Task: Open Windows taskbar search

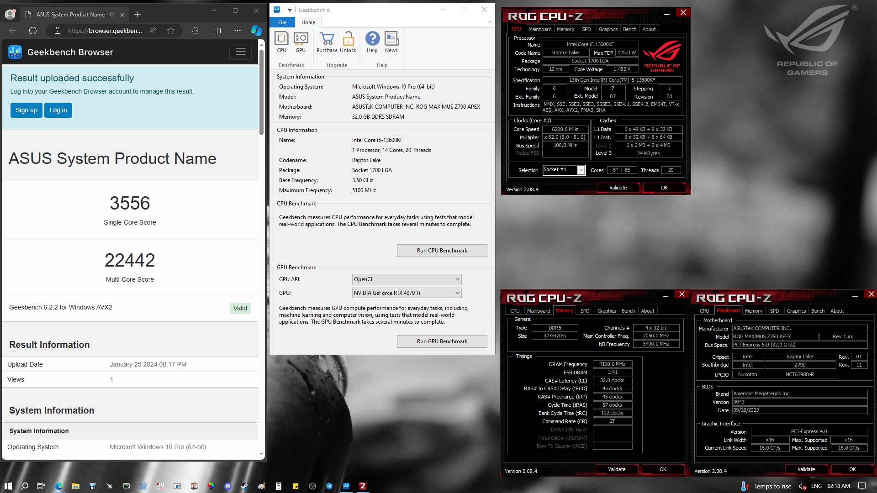Action: (x=25, y=486)
